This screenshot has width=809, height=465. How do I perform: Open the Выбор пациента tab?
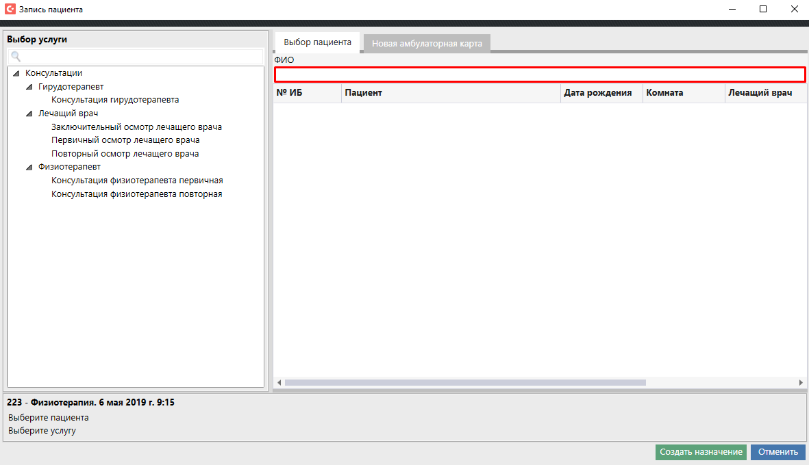click(317, 42)
